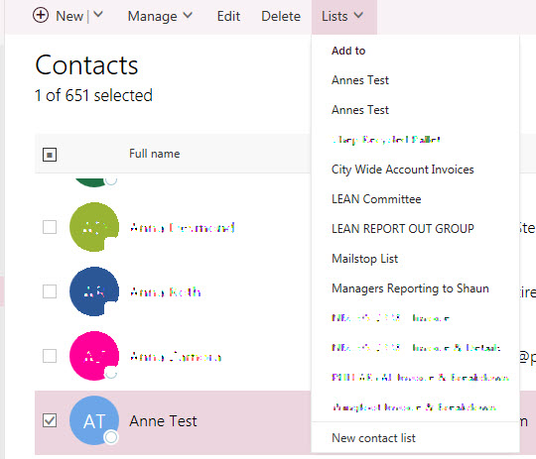Click Edit in the toolbar
The height and width of the screenshot is (459, 536).
pos(228,16)
